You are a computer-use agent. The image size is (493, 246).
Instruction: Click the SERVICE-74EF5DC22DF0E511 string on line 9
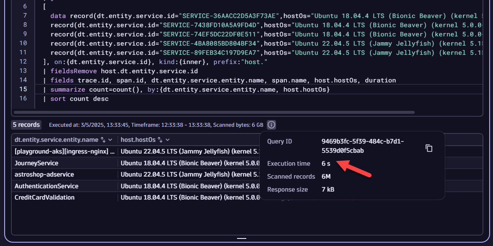[x=210, y=34]
